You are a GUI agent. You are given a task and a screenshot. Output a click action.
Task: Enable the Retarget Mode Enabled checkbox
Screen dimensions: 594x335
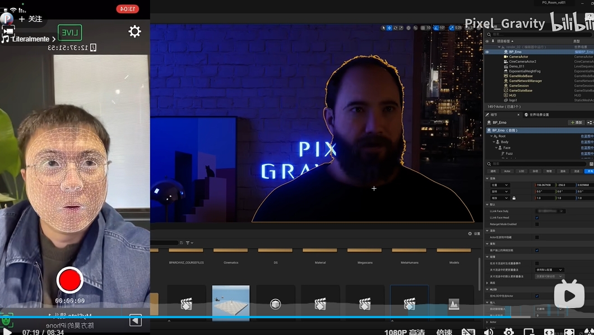(537, 224)
